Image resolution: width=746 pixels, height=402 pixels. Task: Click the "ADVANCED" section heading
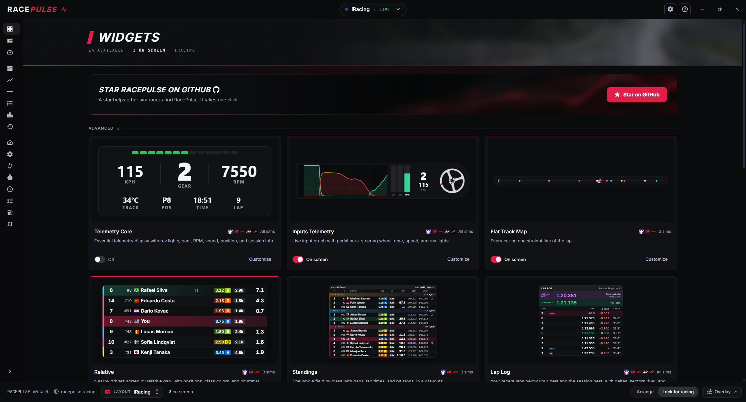point(101,128)
